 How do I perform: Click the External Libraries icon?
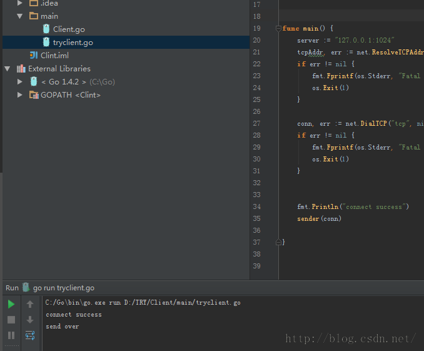coord(21,69)
